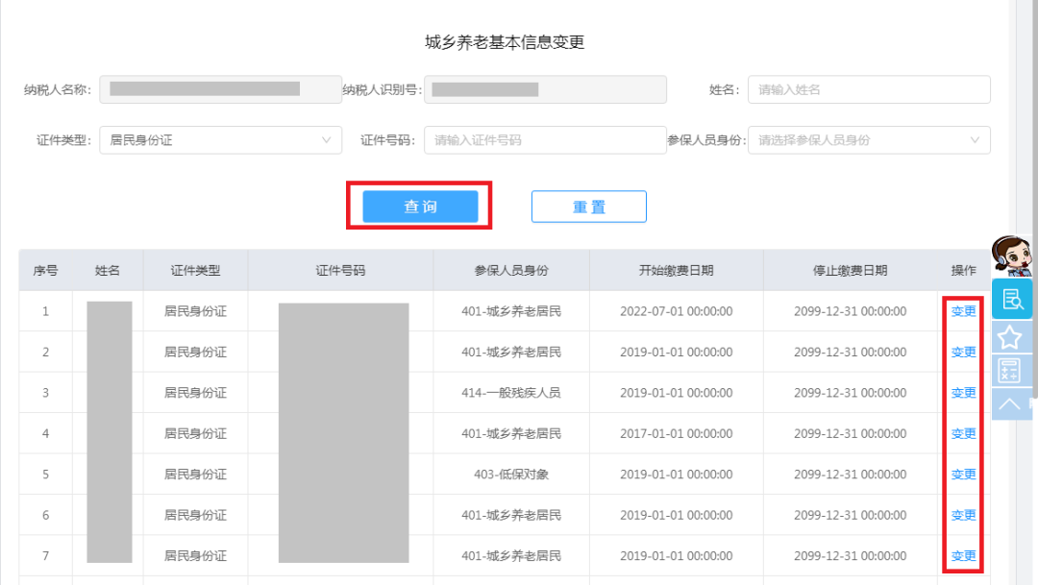Click 变更 link for row 2
Image resolution: width=1038 pixels, height=585 pixels.
point(963,353)
